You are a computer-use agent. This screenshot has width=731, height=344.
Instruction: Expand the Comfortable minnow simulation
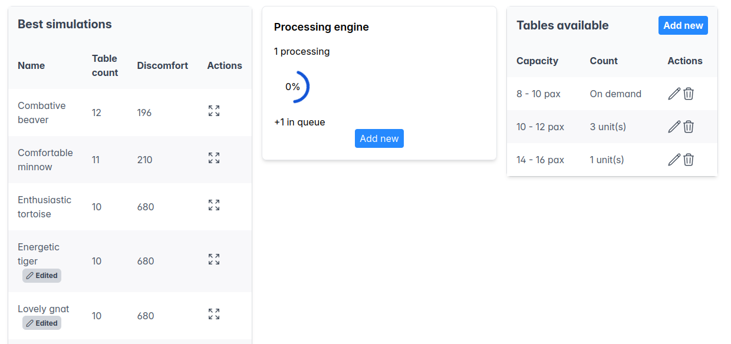tap(214, 158)
